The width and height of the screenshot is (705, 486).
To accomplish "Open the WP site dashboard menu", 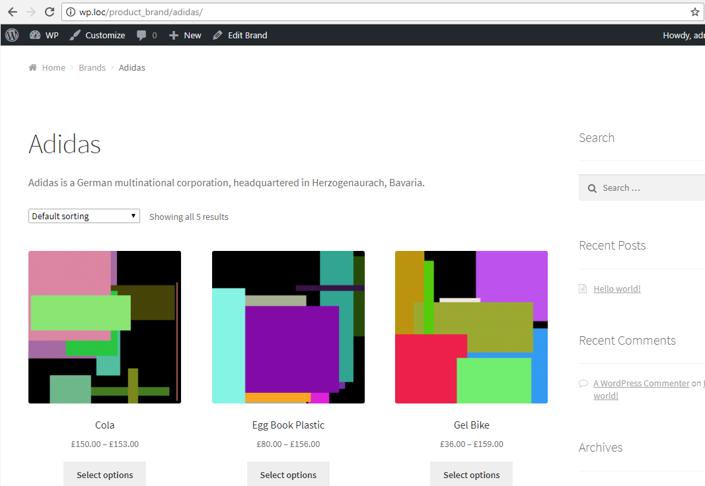I will 44,35.
